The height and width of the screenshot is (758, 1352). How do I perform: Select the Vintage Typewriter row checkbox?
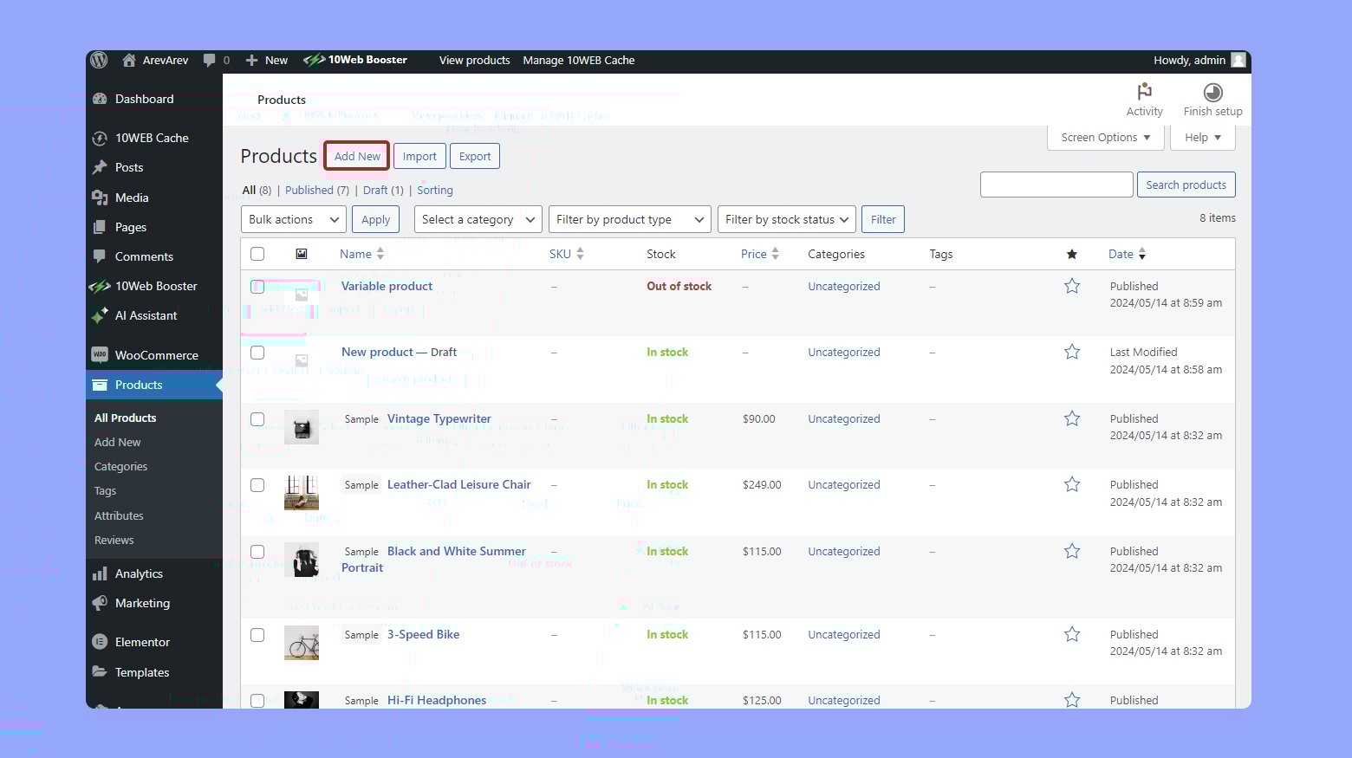click(x=257, y=419)
